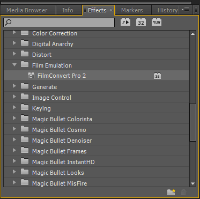Click the Magic Bullet InstantHD folder icon
Viewport: 200px width, 199px height.
tap(25, 161)
